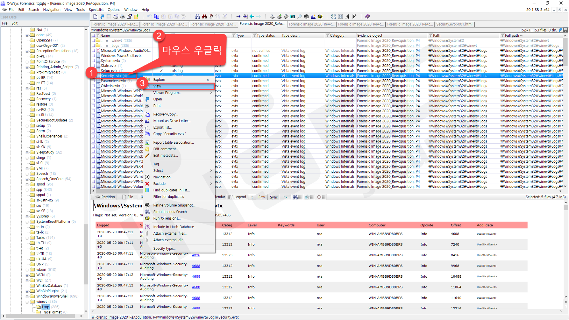Collapse the winevt tree folder

(27, 302)
